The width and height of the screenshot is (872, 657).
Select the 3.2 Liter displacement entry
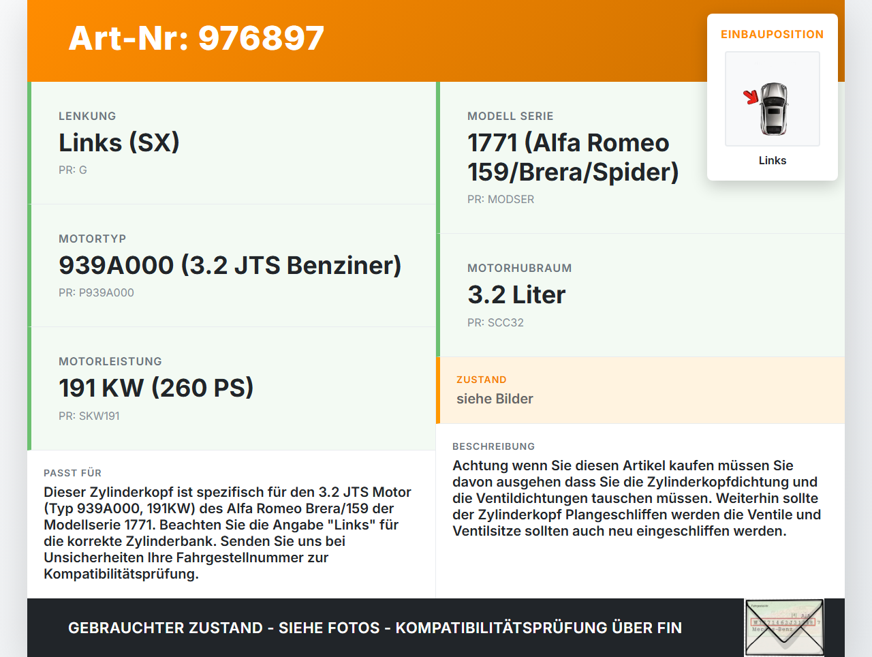coord(516,294)
